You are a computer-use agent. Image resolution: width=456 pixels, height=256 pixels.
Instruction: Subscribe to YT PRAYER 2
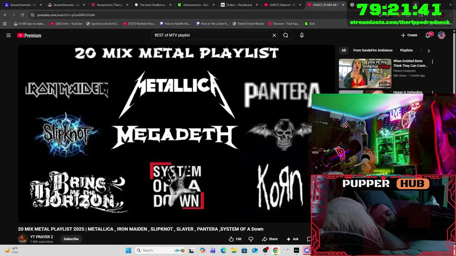[x=71, y=239]
